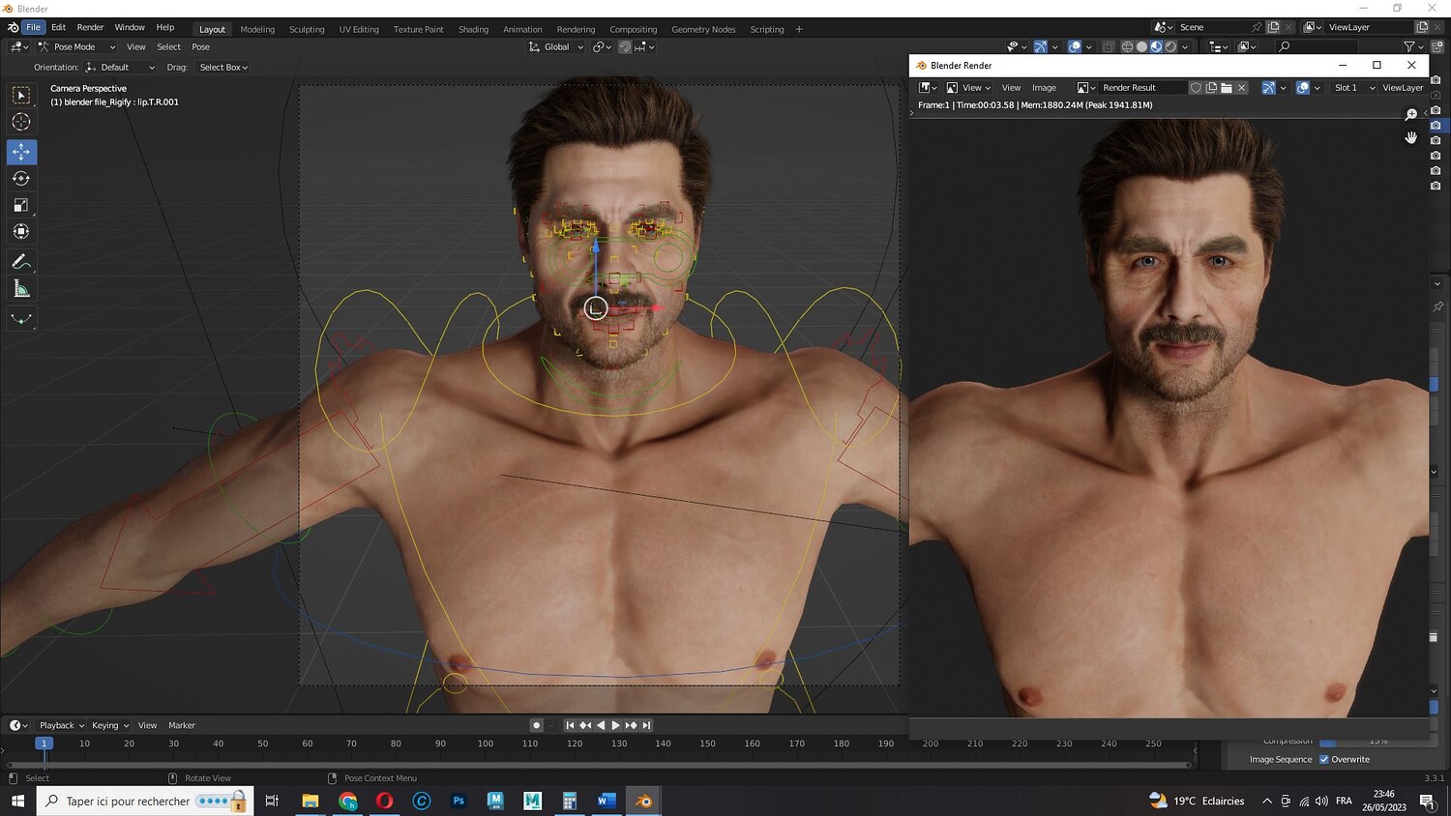
Task: Click the zoom magnifier in render window
Action: point(1411,115)
